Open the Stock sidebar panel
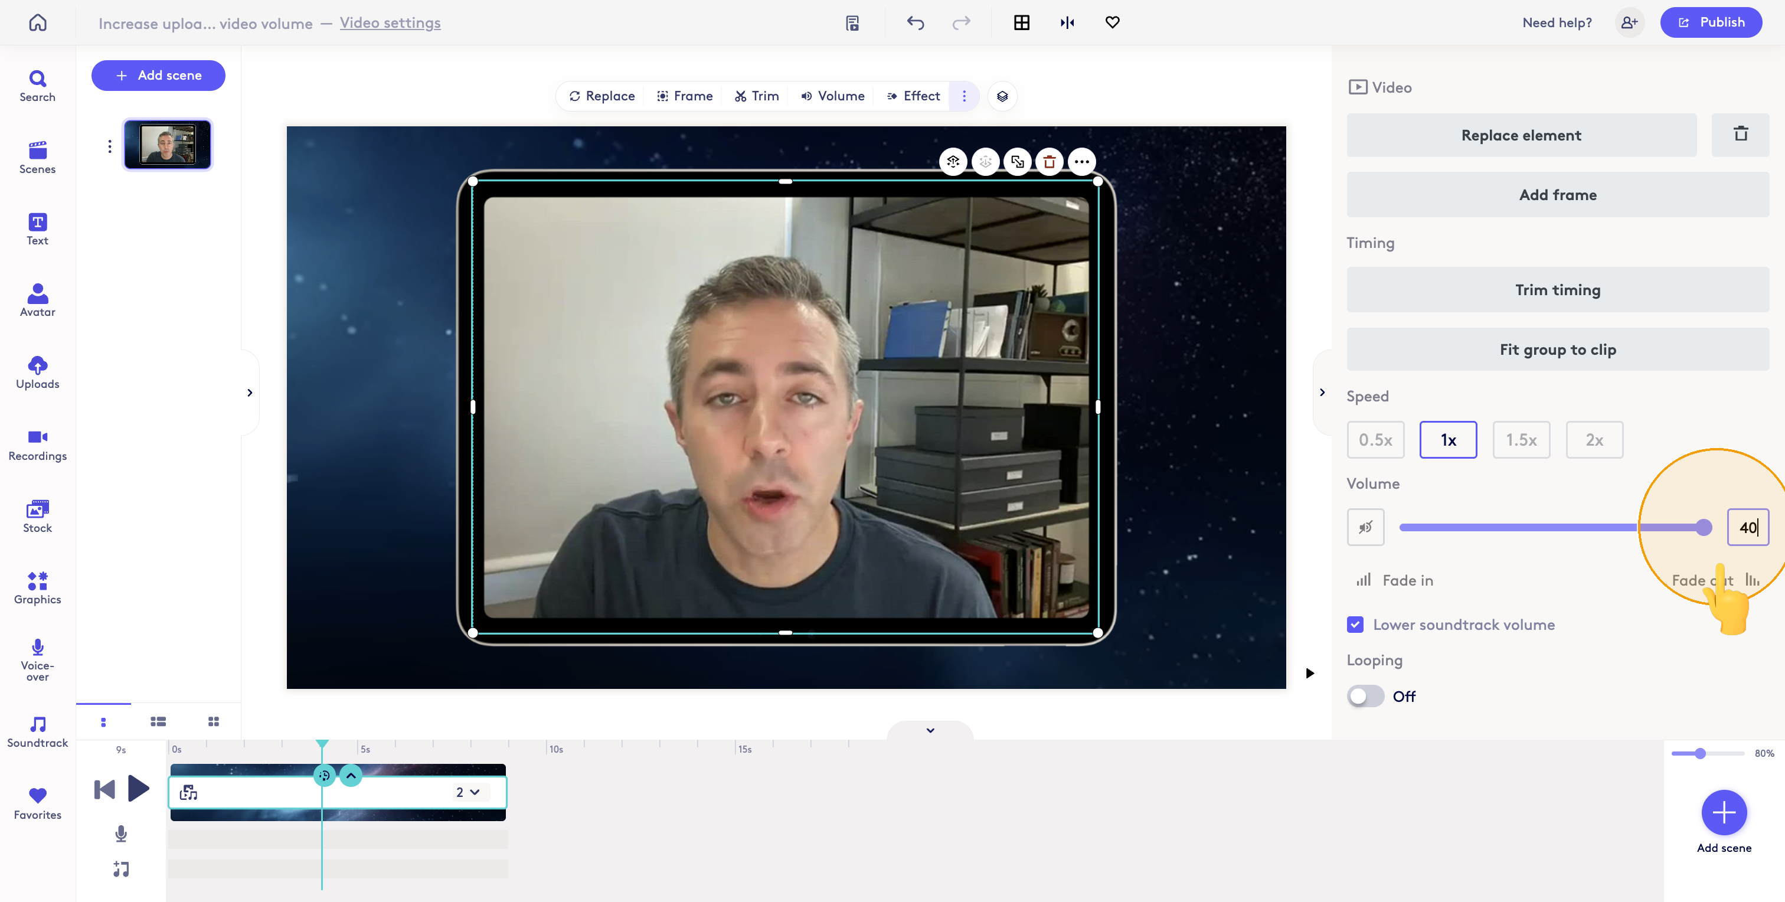 coord(37,517)
